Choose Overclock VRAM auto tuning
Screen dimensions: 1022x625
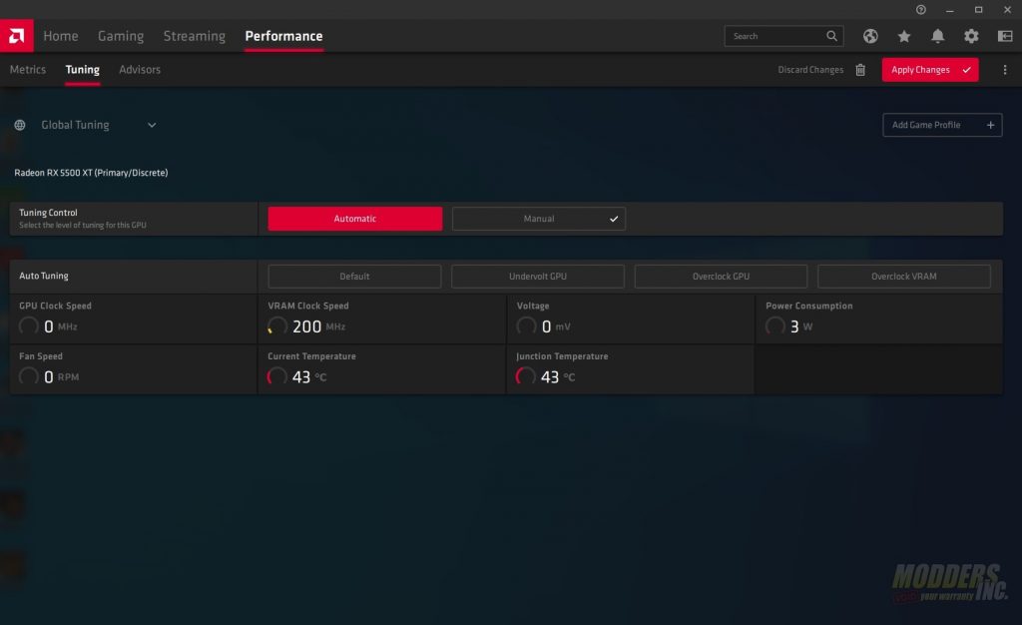pos(904,277)
